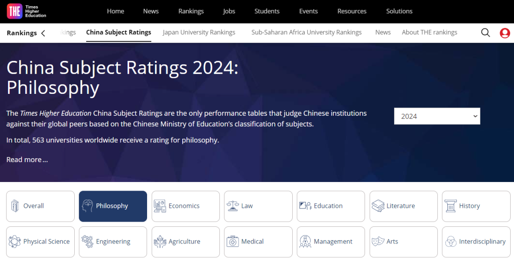The width and height of the screenshot is (514, 264).
Task: Click the Economics chart icon
Action: coord(160,206)
